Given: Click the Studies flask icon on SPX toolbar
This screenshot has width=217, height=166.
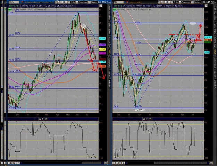Looking at the screenshot, I should point(192,2).
